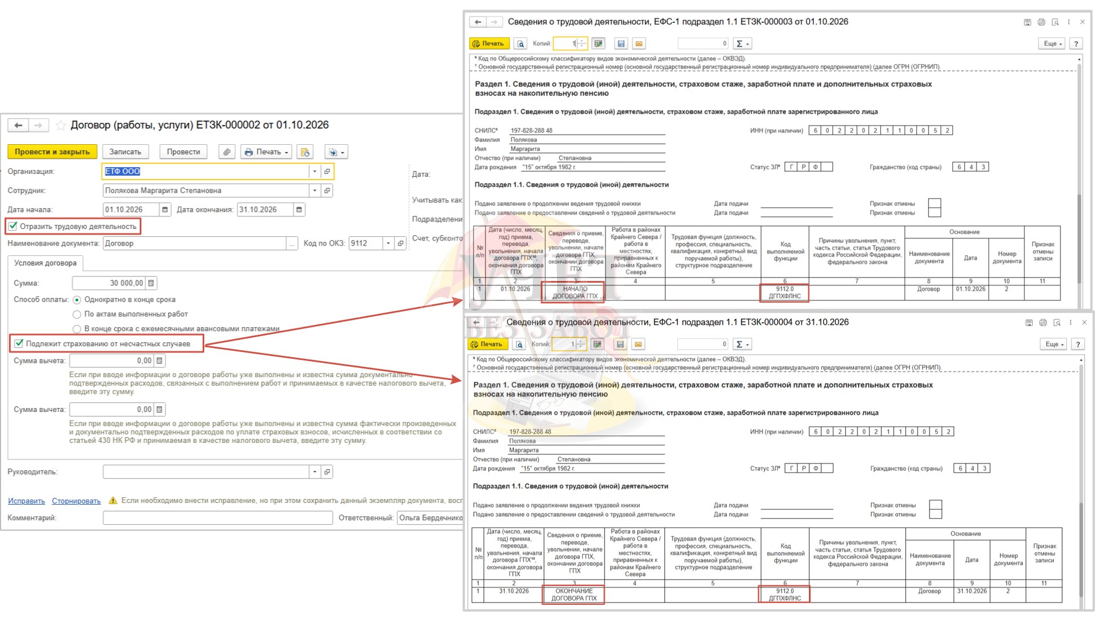
Task: Click Провести и закрыть button
Action: point(52,152)
